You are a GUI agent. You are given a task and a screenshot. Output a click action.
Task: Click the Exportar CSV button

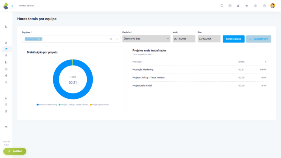pyautogui.click(x=258, y=39)
